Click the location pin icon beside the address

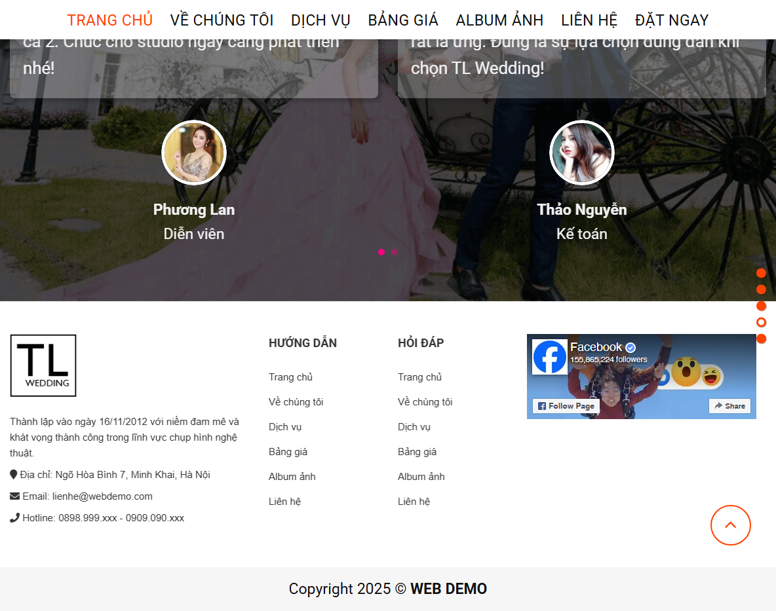pos(14,474)
